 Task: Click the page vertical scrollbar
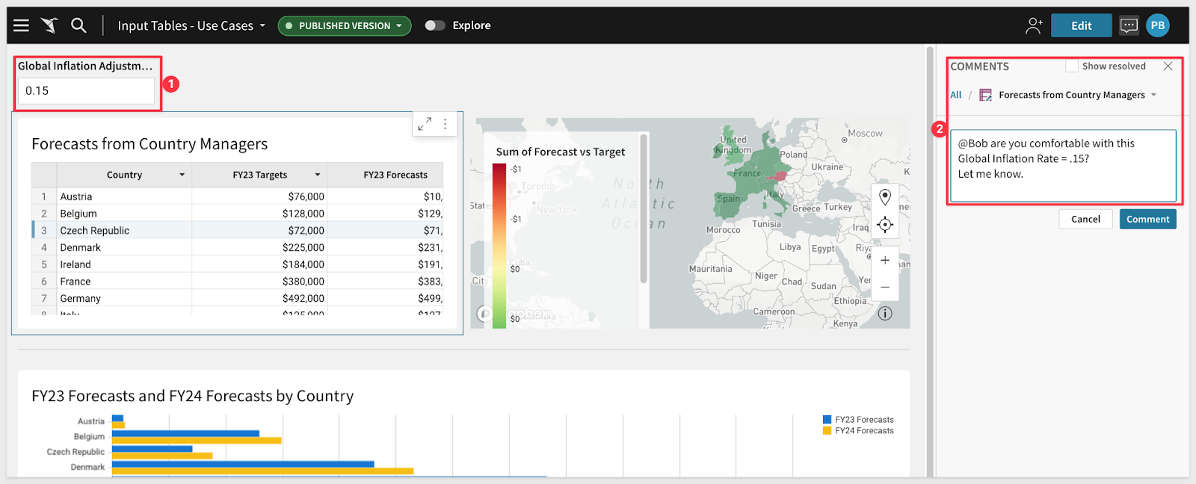pyautogui.click(x=930, y=261)
